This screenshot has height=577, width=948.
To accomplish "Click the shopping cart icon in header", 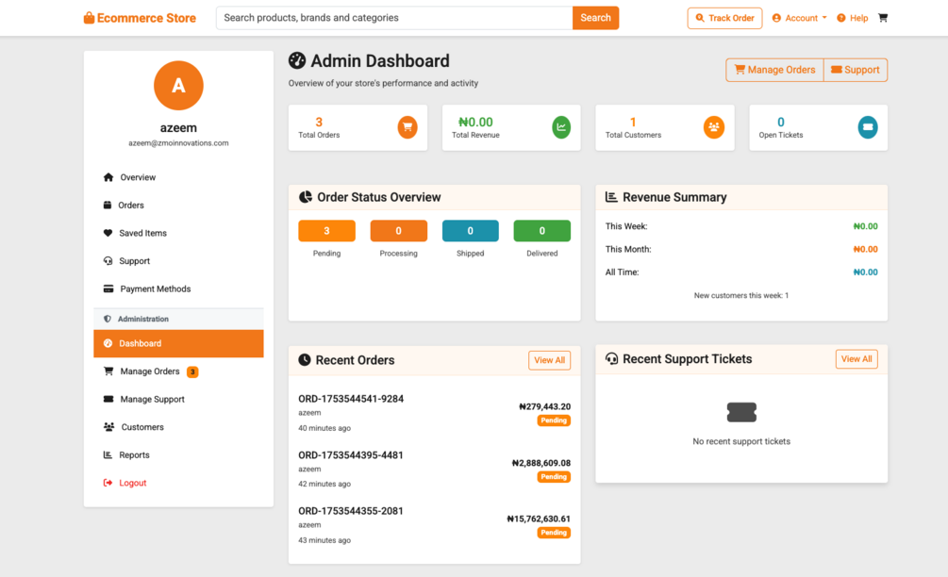I will pyautogui.click(x=883, y=18).
